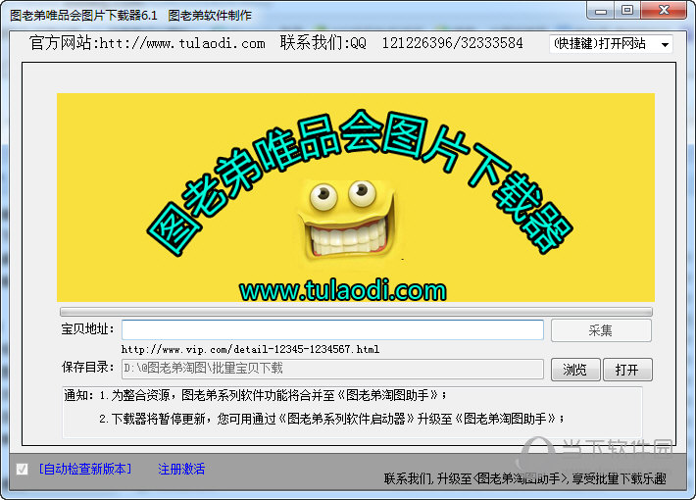Click the official website text 官方网站:htt://www.tulaodi.com
Image resolution: width=696 pixels, height=500 pixels.
[147, 43]
